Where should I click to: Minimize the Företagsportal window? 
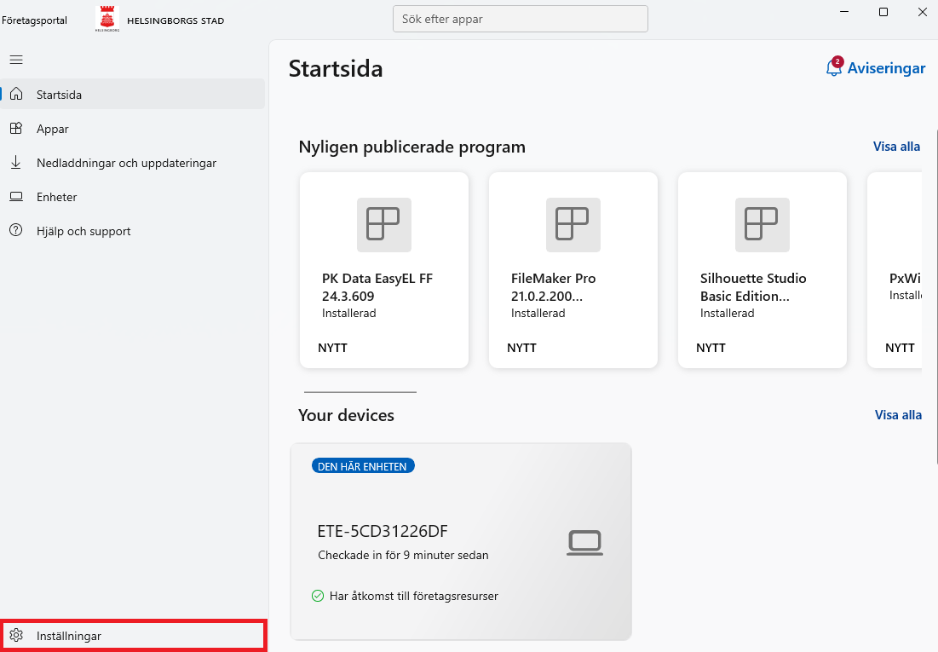(844, 12)
